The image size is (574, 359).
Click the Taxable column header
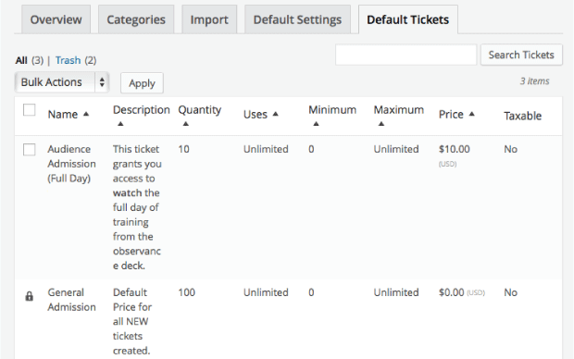(x=522, y=116)
